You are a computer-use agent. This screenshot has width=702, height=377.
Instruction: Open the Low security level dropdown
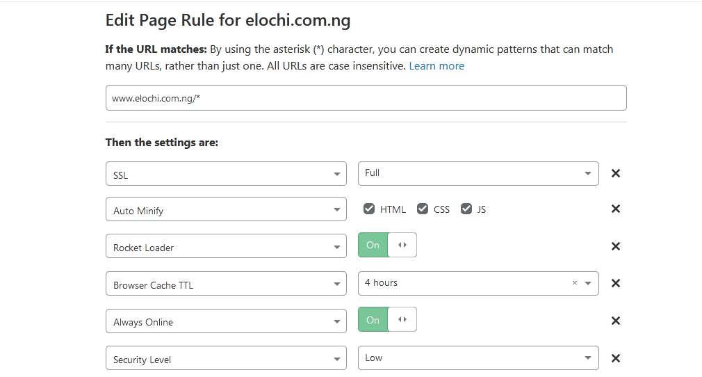pyautogui.click(x=477, y=358)
